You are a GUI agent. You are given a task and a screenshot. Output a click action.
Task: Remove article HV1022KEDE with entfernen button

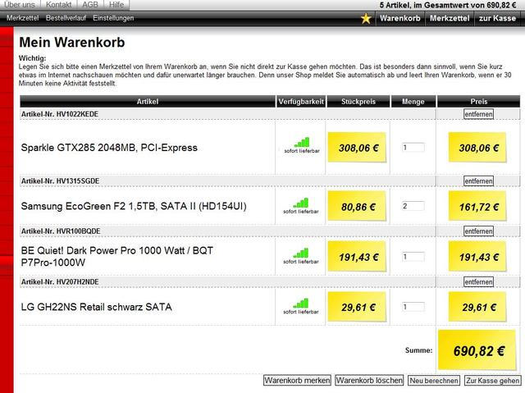(478, 114)
